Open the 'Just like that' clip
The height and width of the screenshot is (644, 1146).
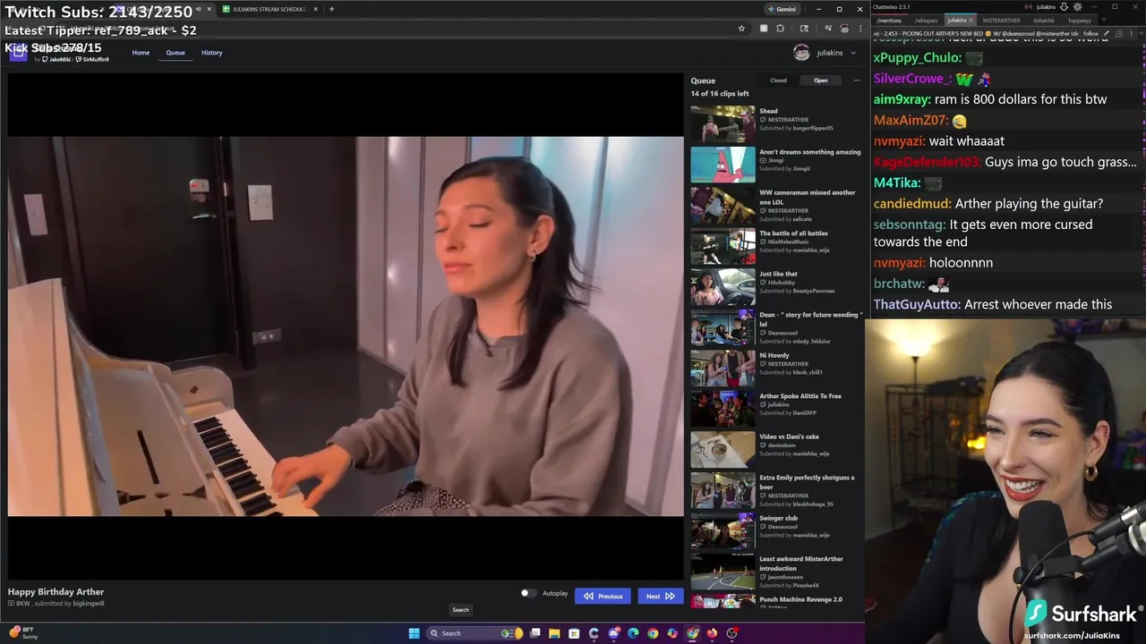point(723,287)
